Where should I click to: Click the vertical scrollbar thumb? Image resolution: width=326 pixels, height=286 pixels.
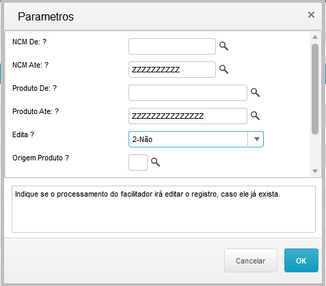[315, 89]
